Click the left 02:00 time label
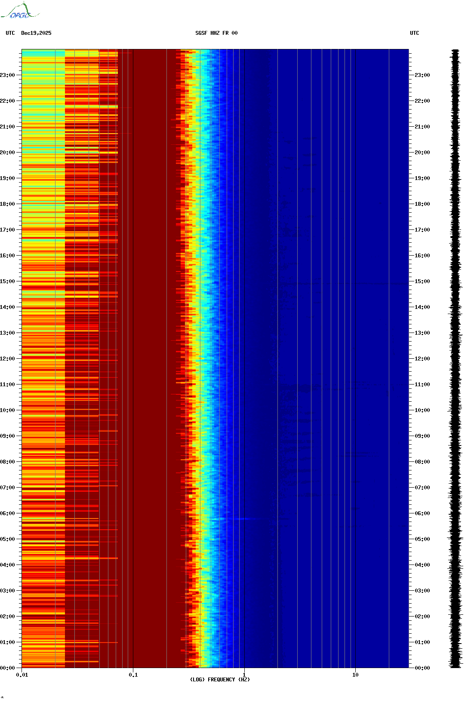 (7, 617)
